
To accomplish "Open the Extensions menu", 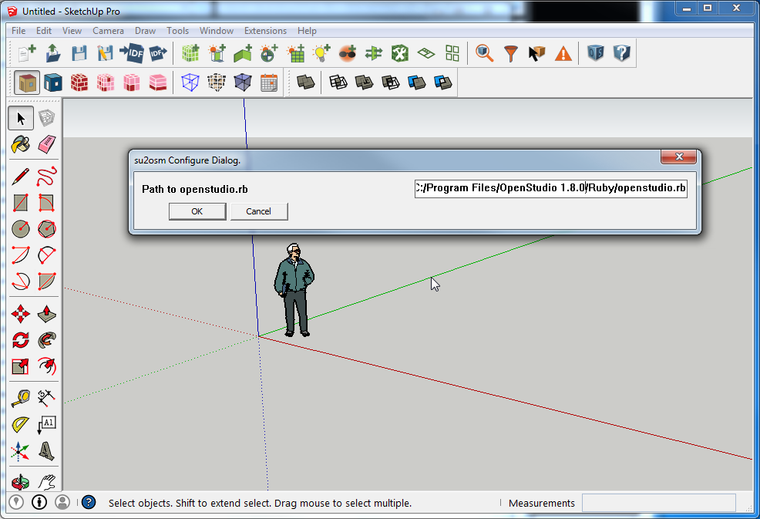I will pyautogui.click(x=265, y=31).
